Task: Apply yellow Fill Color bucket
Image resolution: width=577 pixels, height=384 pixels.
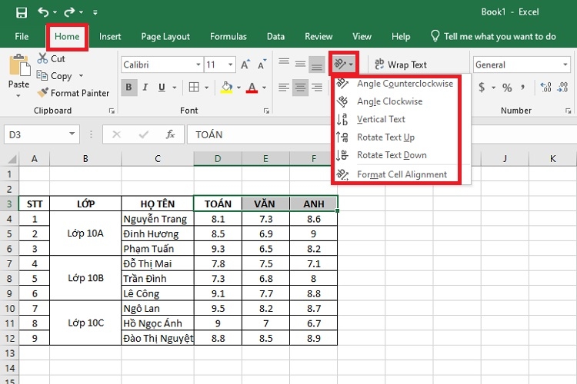Action: [226, 88]
